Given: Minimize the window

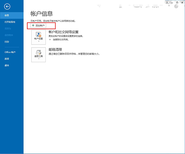Looking at the screenshot, I should (172, 3).
